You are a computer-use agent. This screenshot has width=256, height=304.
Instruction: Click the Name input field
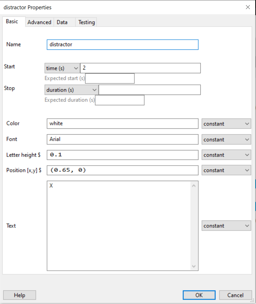pyautogui.click(x=122, y=45)
